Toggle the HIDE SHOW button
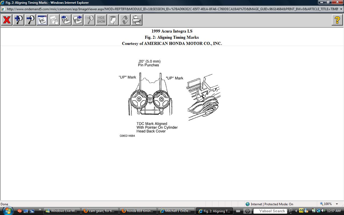Screen dimensions: 344x215 point(101,20)
